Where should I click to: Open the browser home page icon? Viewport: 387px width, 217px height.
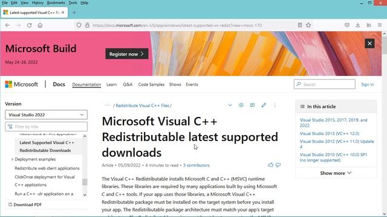coord(40,25)
